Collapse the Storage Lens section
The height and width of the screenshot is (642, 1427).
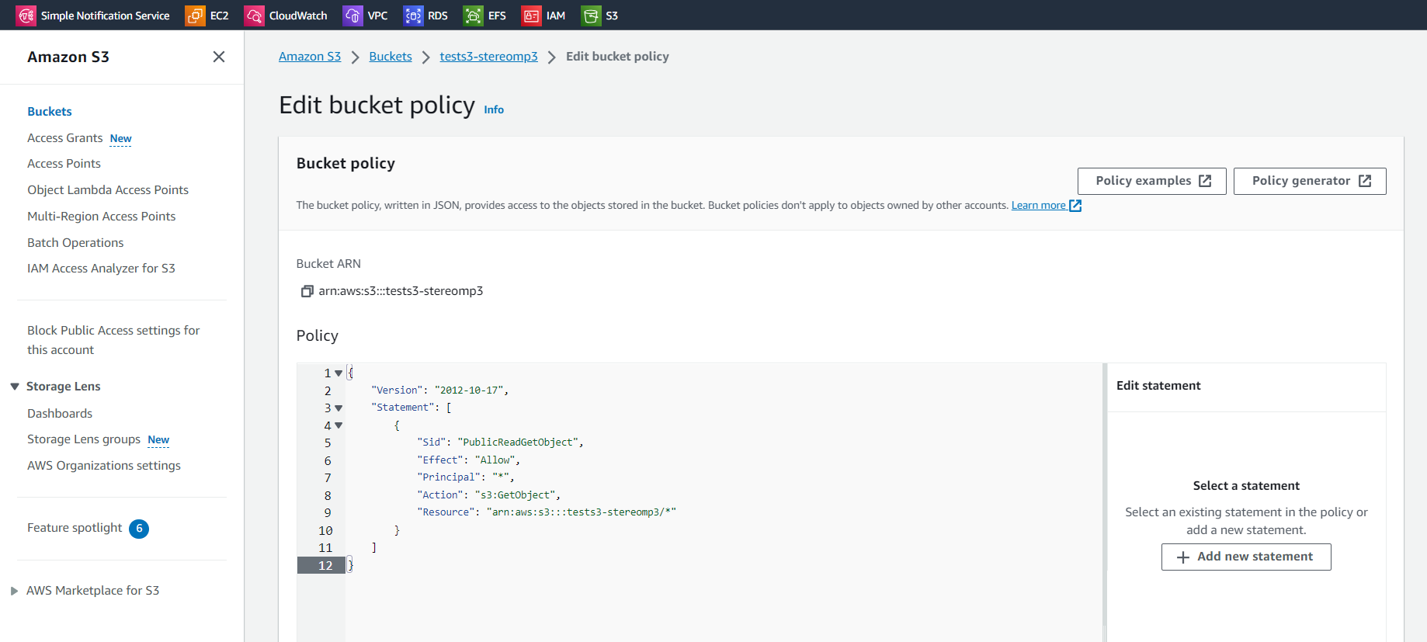[15, 387]
